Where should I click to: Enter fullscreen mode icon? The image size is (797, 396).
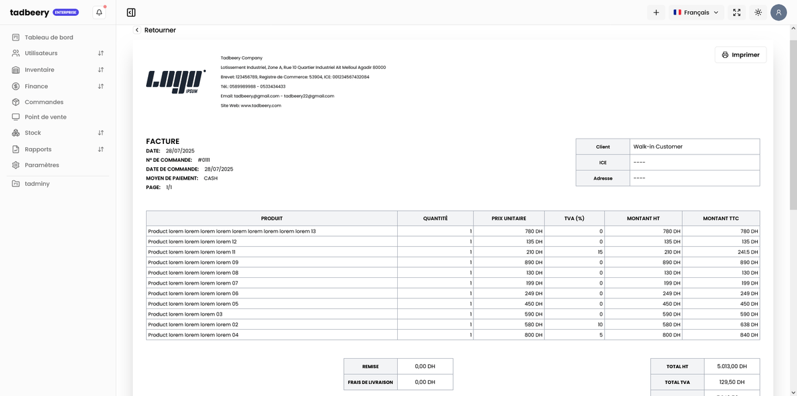[737, 13]
